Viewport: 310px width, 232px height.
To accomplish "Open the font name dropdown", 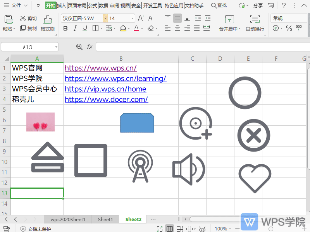I will tap(105, 19).
